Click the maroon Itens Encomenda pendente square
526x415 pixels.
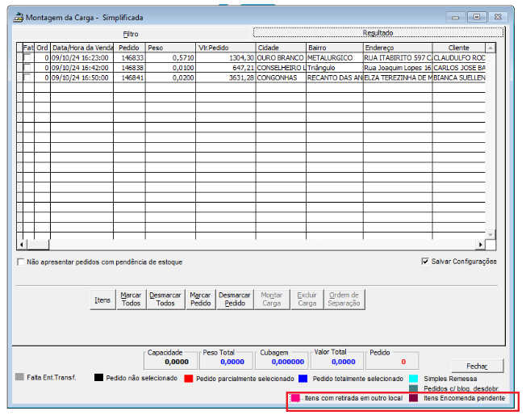tap(414, 398)
